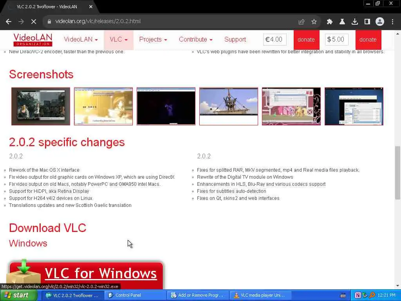The width and height of the screenshot is (401, 301).
Task: Click 'Rework of the Mac OS X interface'
Action: pos(44,170)
